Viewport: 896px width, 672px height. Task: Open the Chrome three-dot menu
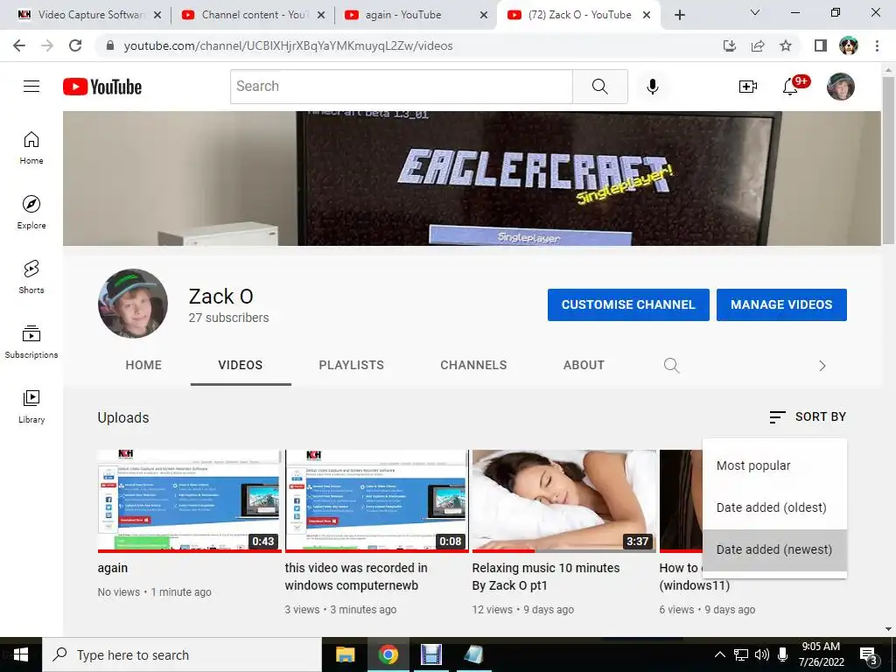877,45
